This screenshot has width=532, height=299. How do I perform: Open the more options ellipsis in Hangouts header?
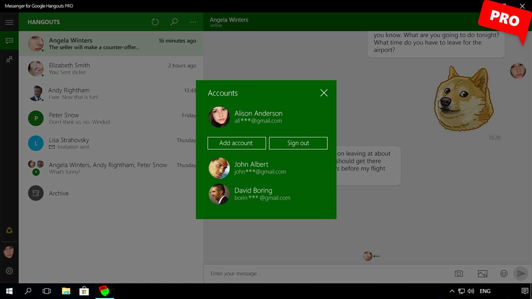tap(193, 22)
